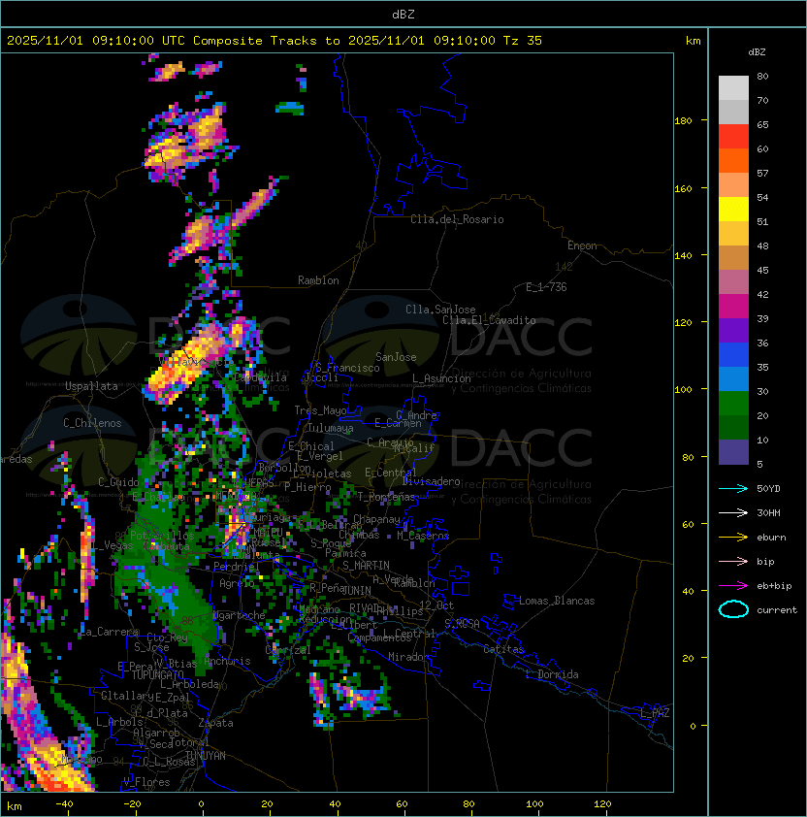
Task: Click the 'Tulumaya' map label
Action: [331, 428]
